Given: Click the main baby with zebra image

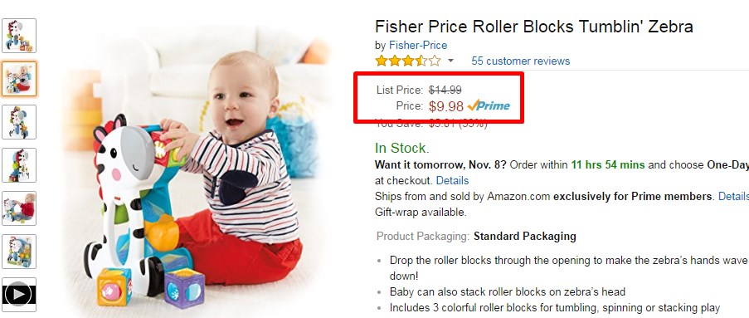Looking at the screenshot, I should coord(198,168).
